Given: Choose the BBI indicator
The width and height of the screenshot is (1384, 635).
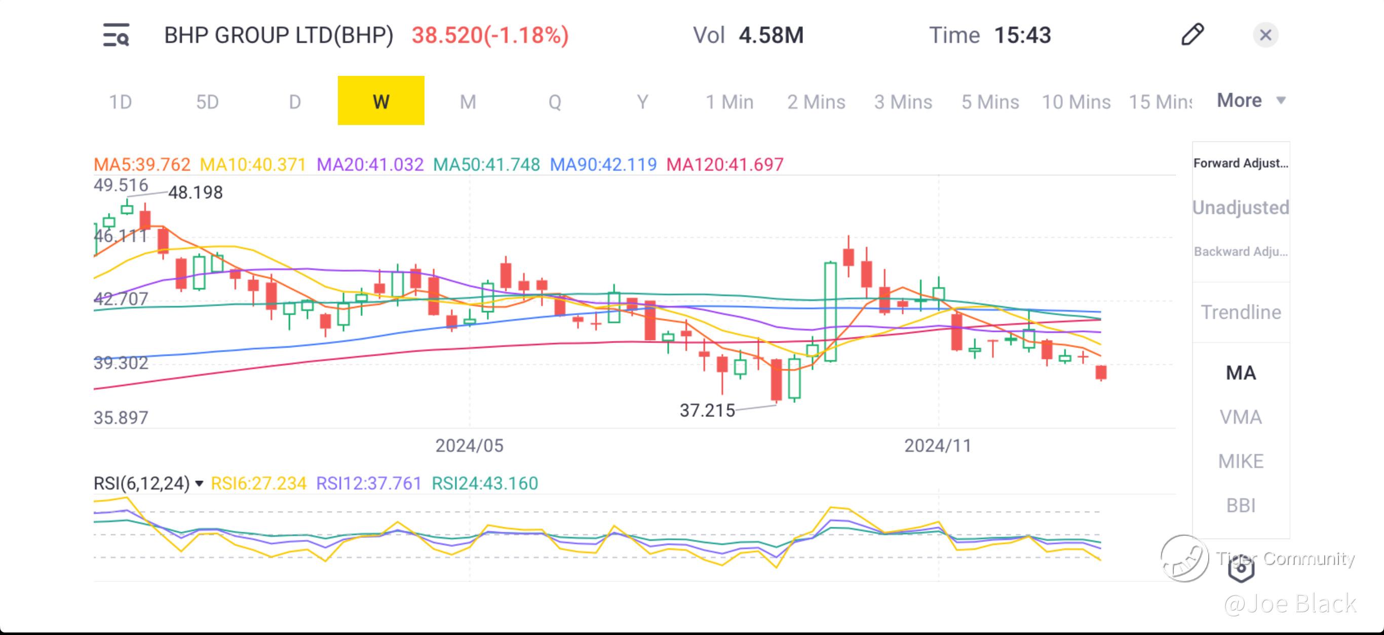Looking at the screenshot, I should coord(1241,505).
